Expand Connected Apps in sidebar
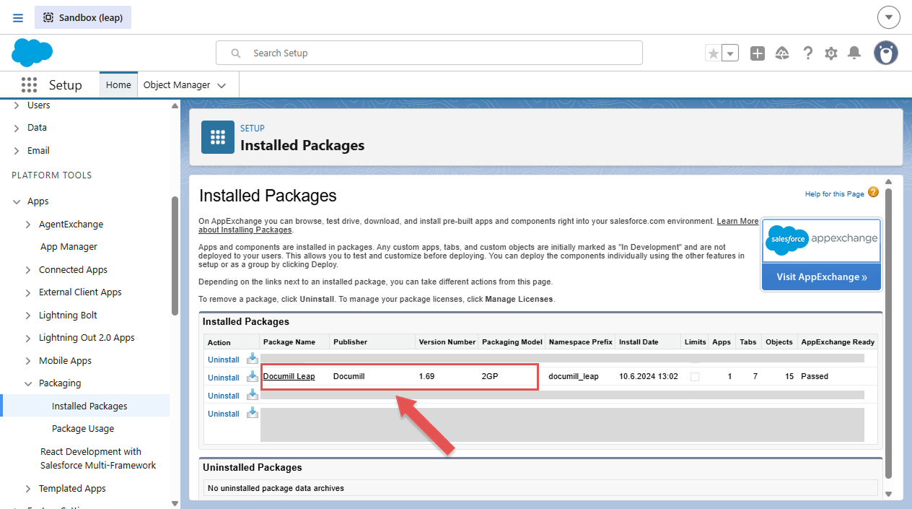This screenshot has height=509, width=912. pyautogui.click(x=28, y=270)
